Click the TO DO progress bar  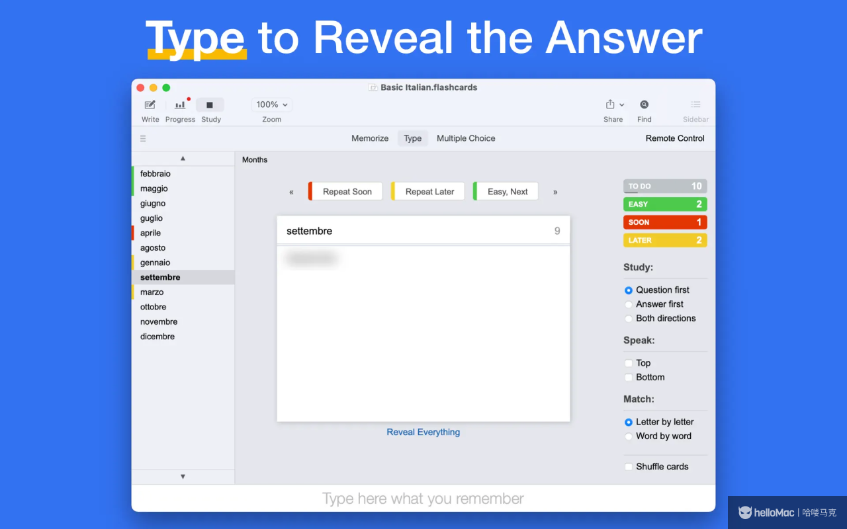pos(665,186)
